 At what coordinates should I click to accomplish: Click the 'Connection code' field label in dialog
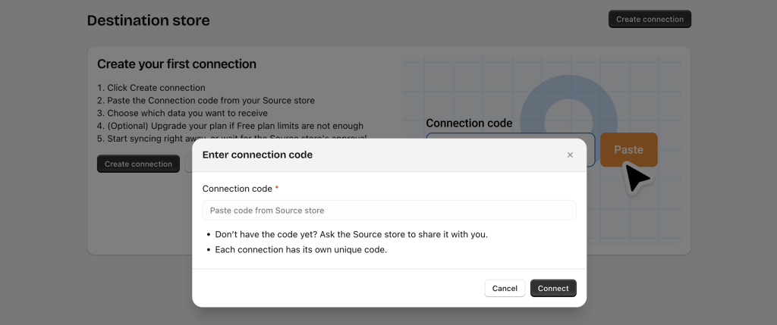237,189
